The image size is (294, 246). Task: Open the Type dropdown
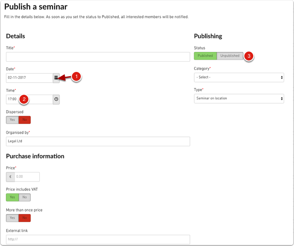[x=239, y=98]
